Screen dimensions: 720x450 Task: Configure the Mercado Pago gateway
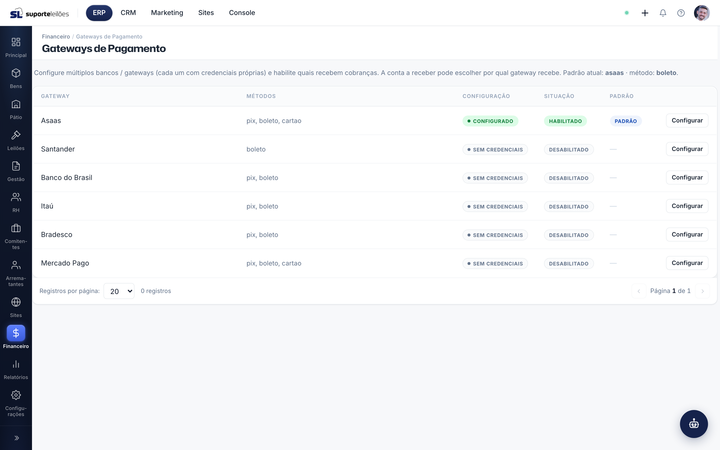click(687, 263)
